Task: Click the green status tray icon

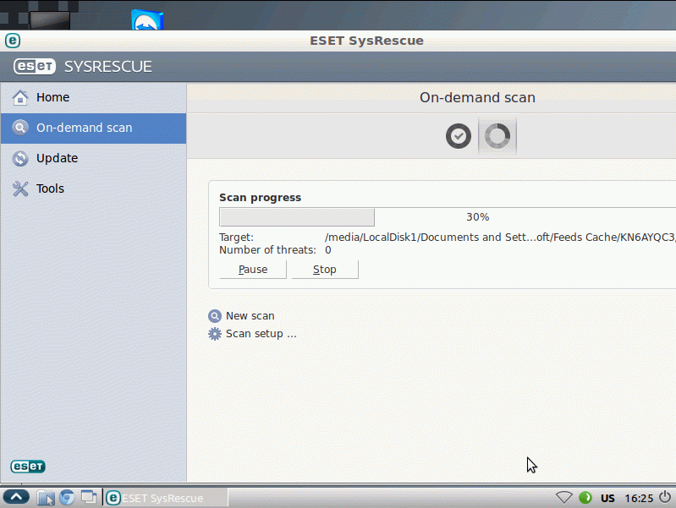Action: (585, 498)
